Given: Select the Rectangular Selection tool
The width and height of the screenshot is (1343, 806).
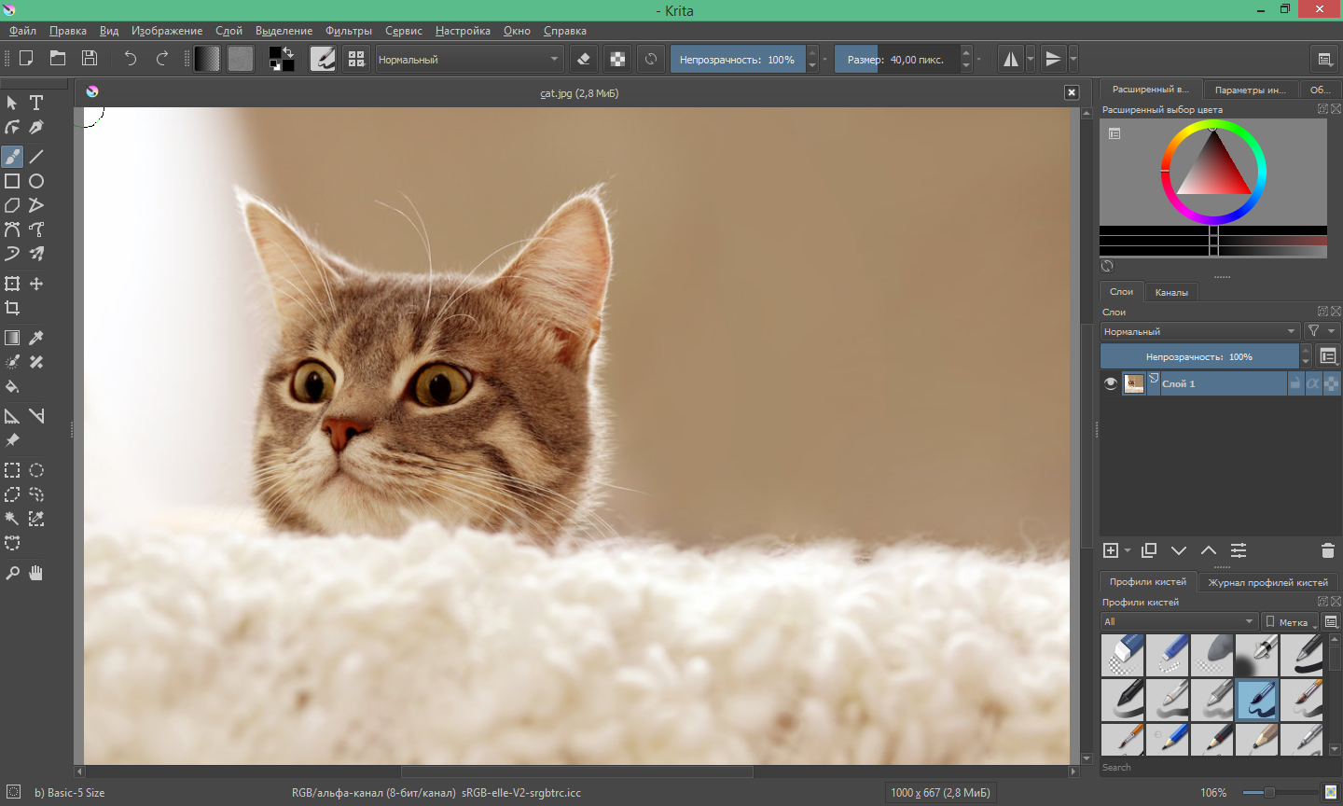Looking at the screenshot, I should click(12, 470).
